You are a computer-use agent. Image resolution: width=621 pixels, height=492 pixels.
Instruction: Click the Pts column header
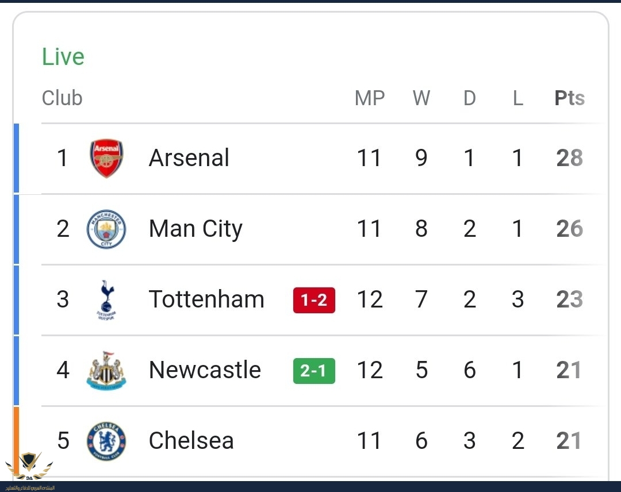tap(569, 98)
